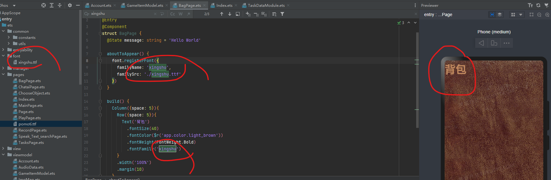Toggle whole words (W) in search
Image resolution: width=551 pixels, height=180 pixels.
coord(181,14)
